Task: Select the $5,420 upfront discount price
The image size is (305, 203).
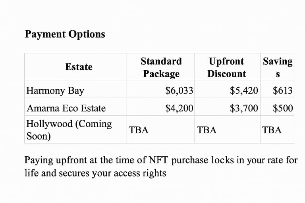Action: (244, 90)
